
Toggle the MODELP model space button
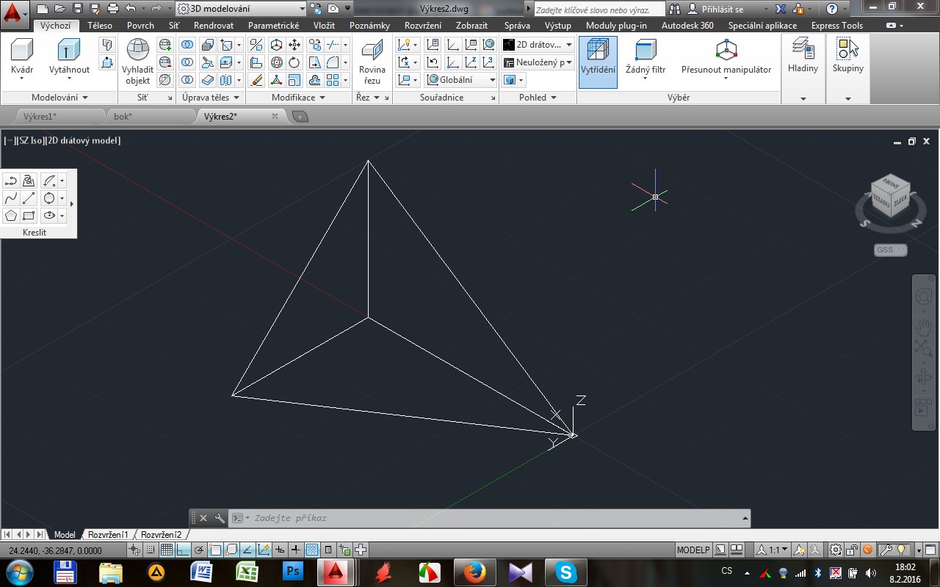click(693, 550)
